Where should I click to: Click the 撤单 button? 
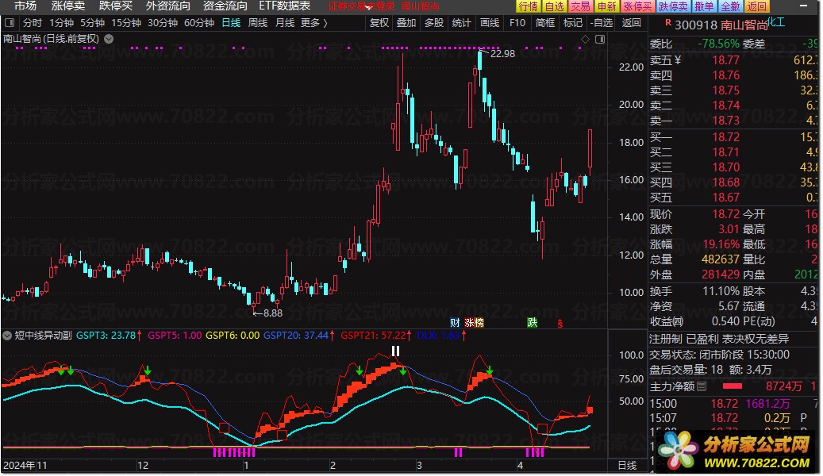coord(704,6)
